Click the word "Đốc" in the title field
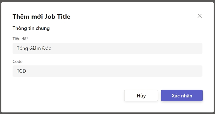Viewport: 215px width, 114px height. (x=46, y=48)
